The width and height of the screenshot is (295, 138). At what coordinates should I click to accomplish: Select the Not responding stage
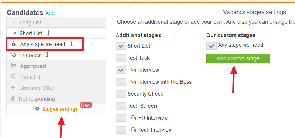click(x=56, y=98)
